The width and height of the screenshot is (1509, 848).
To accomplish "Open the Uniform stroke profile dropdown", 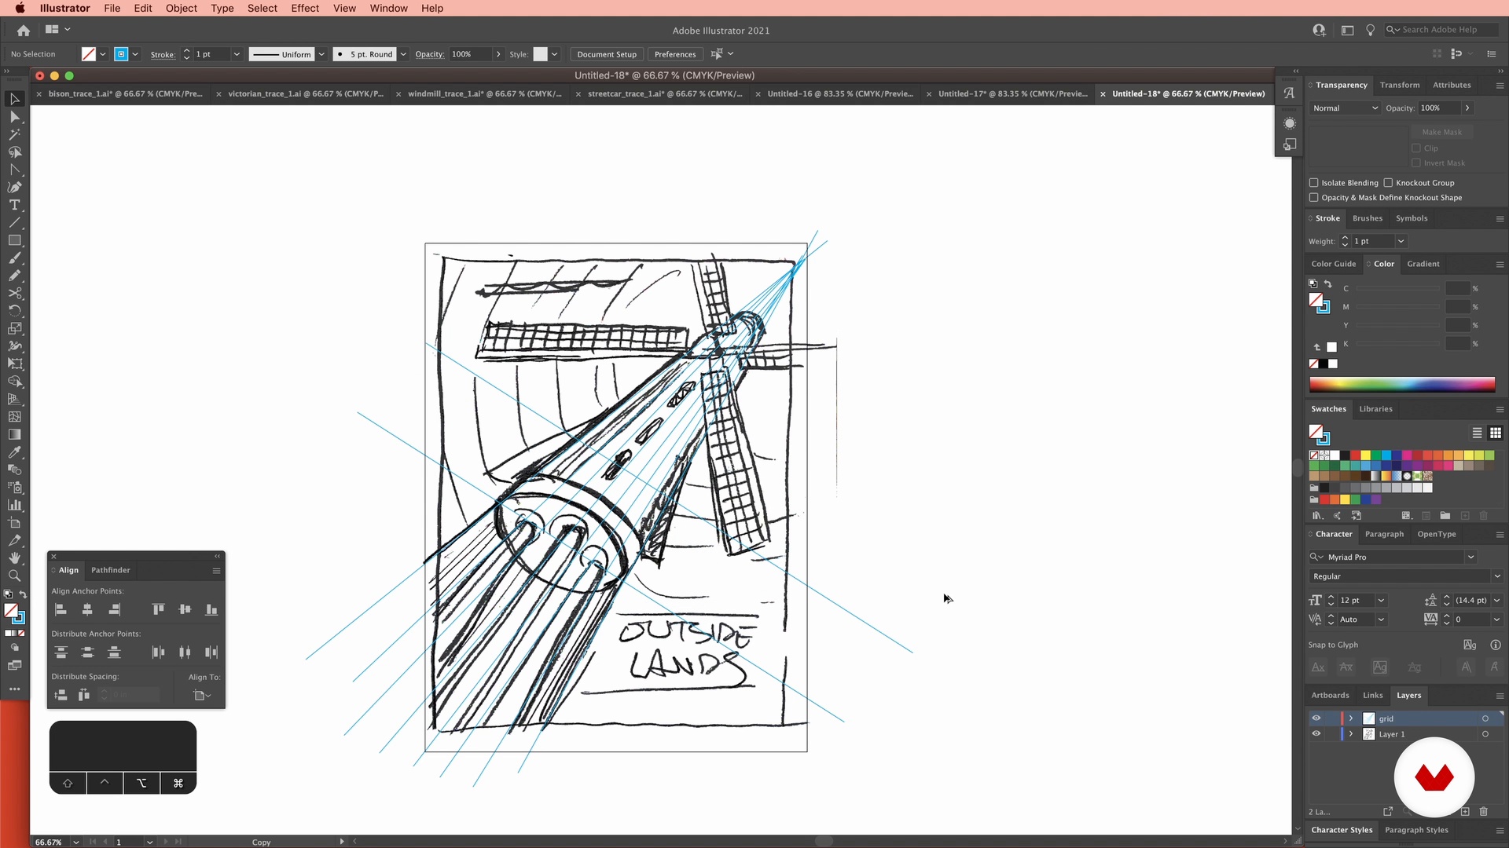I will [x=321, y=54].
